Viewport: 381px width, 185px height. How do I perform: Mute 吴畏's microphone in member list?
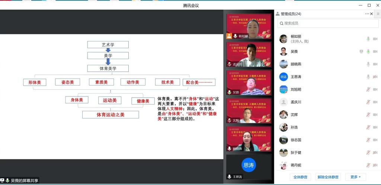(368, 52)
